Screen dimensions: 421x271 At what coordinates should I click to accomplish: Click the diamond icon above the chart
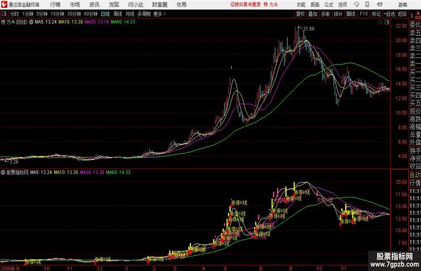(380, 23)
